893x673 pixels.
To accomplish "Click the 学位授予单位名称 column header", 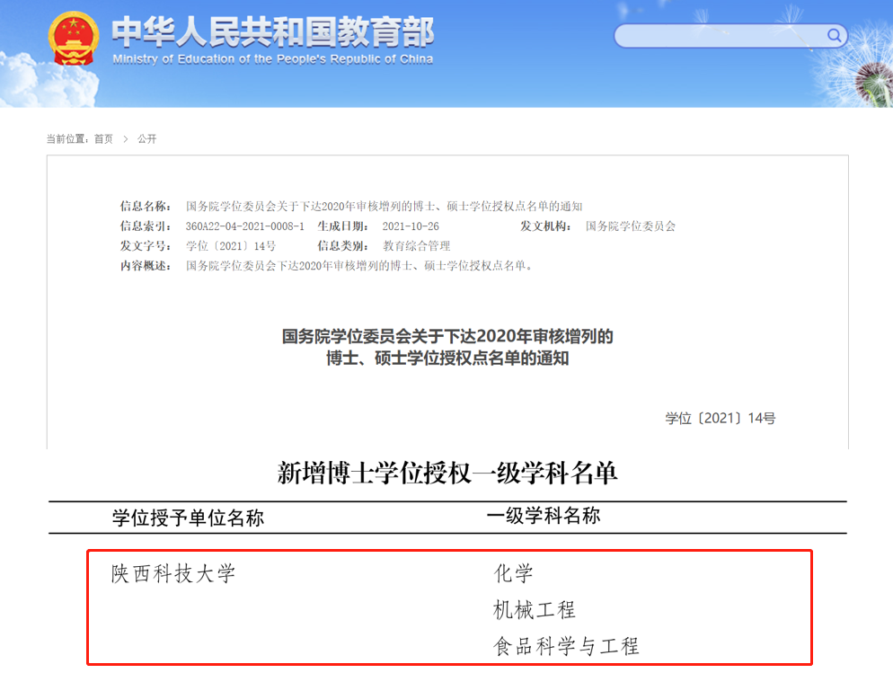I will [188, 518].
